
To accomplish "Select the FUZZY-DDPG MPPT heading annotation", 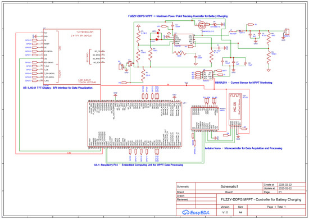I will 178,16.
